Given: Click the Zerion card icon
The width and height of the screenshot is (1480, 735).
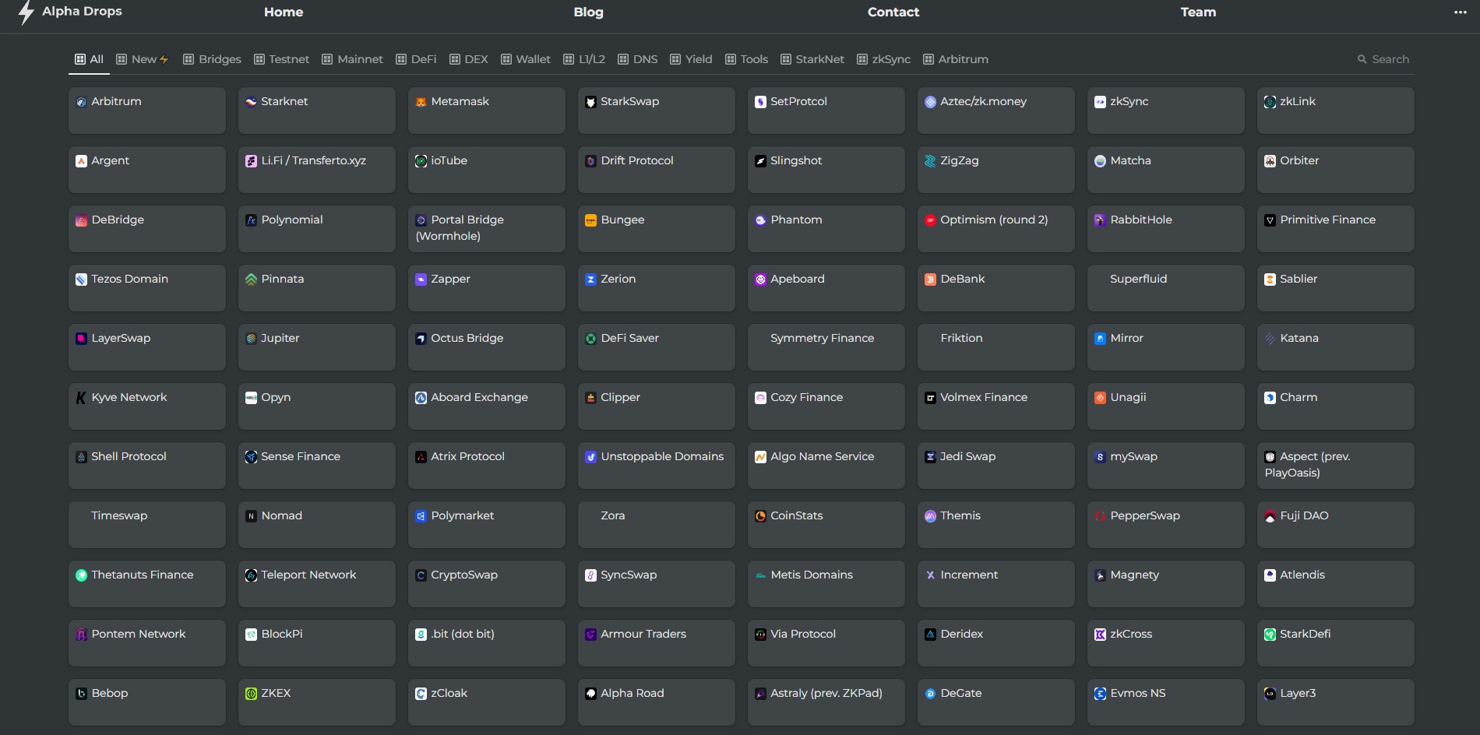Looking at the screenshot, I should (x=590, y=280).
